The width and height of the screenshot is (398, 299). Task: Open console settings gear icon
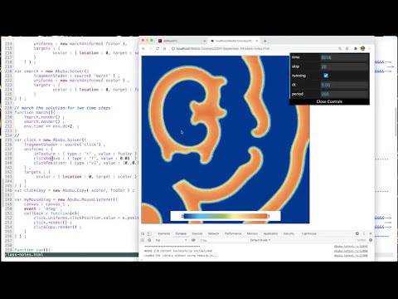click(x=371, y=240)
